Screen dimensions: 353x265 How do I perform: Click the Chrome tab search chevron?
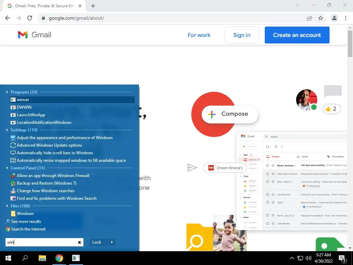(x=297, y=5)
